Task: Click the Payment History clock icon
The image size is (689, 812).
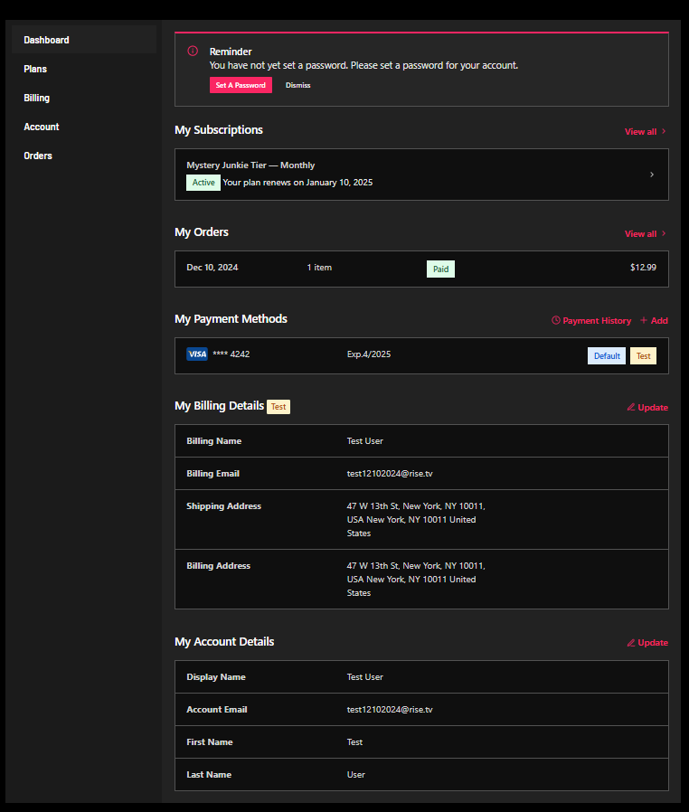Action: [x=556, y=321]
